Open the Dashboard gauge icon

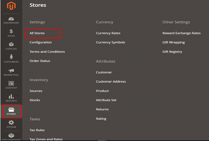[11, 19]
